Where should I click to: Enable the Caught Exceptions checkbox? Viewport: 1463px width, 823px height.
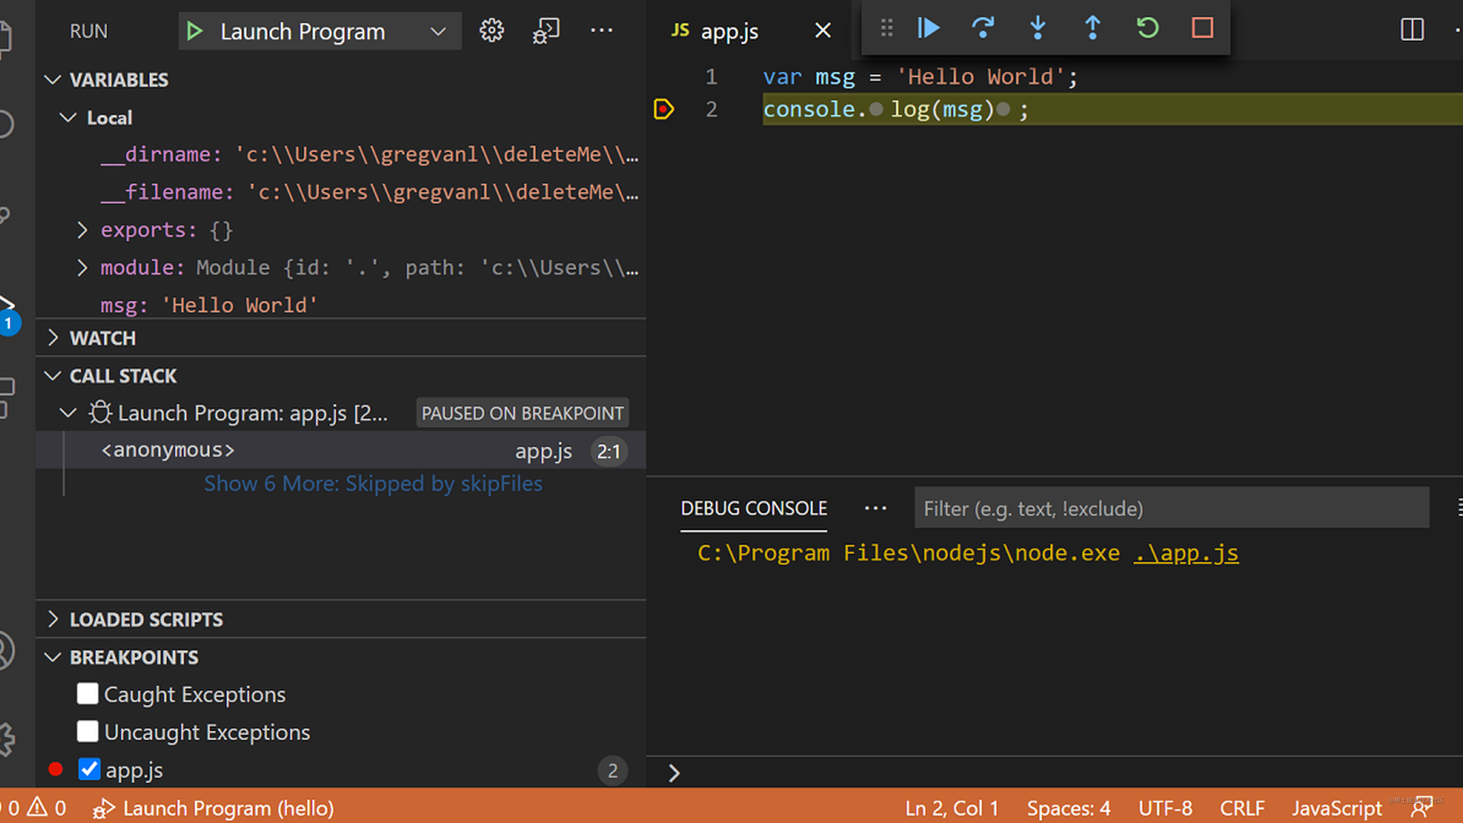[87, 693]
